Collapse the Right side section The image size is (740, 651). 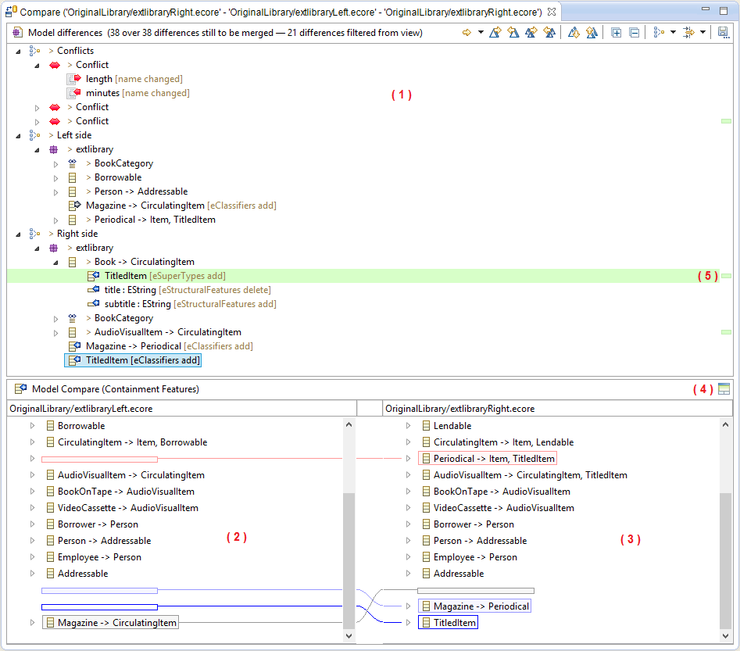[18, 233]
